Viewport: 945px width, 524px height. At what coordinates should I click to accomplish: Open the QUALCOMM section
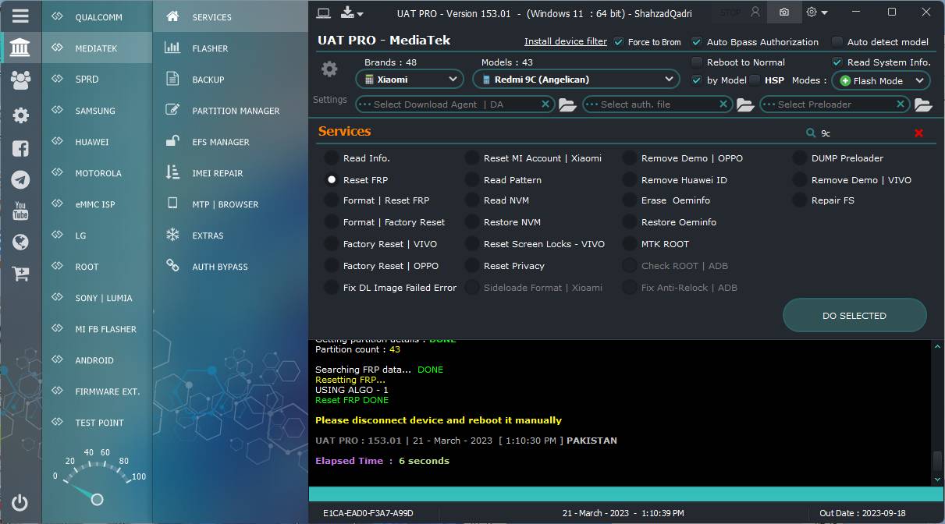point(98,16)
